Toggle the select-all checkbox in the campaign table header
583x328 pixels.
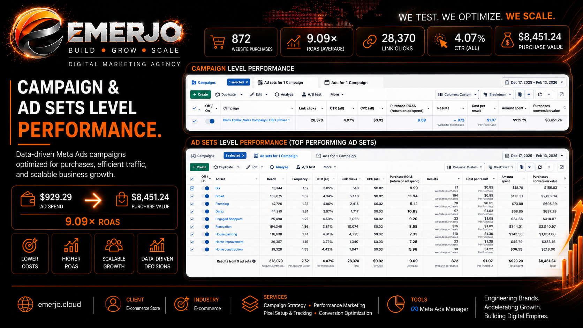pyautogui.click(x=195, y=108)
